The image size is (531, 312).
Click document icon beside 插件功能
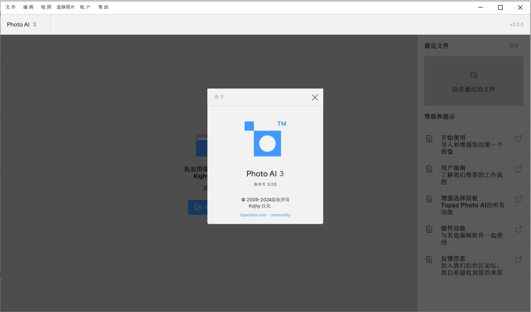click(429, 229)
